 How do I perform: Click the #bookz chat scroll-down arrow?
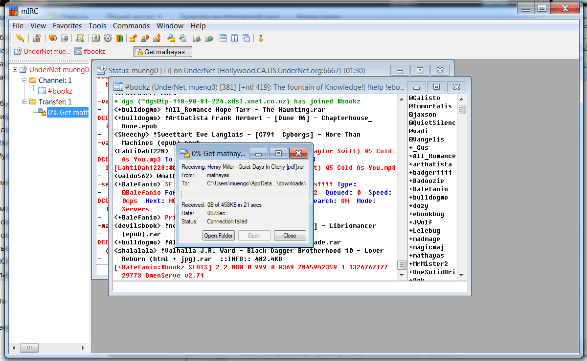[x=402, y=276]
